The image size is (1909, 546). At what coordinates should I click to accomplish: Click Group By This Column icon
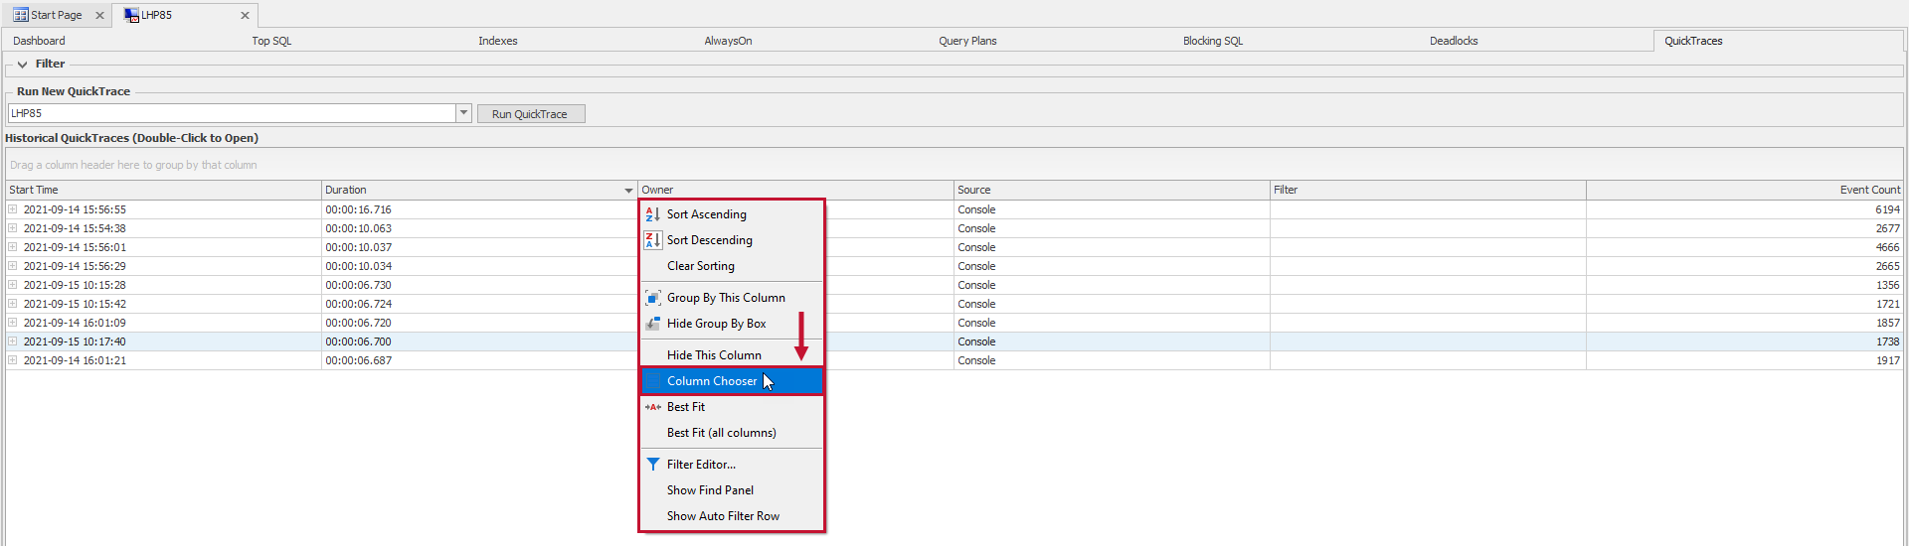[x=652, y=298]
